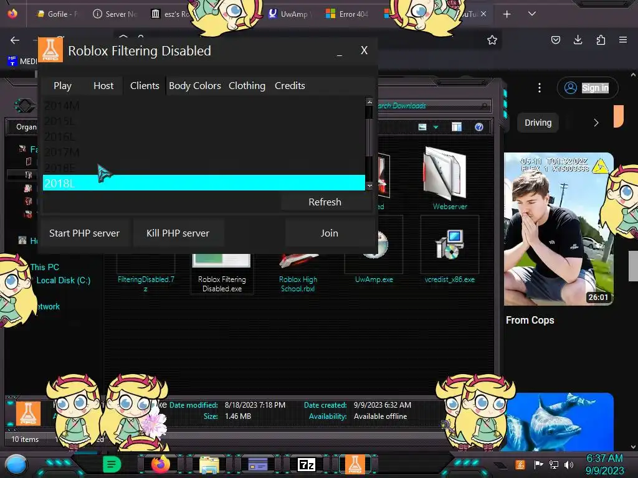Select This PC in navigation pane
This screenshot has height=478, width=638.
[44, 267]
